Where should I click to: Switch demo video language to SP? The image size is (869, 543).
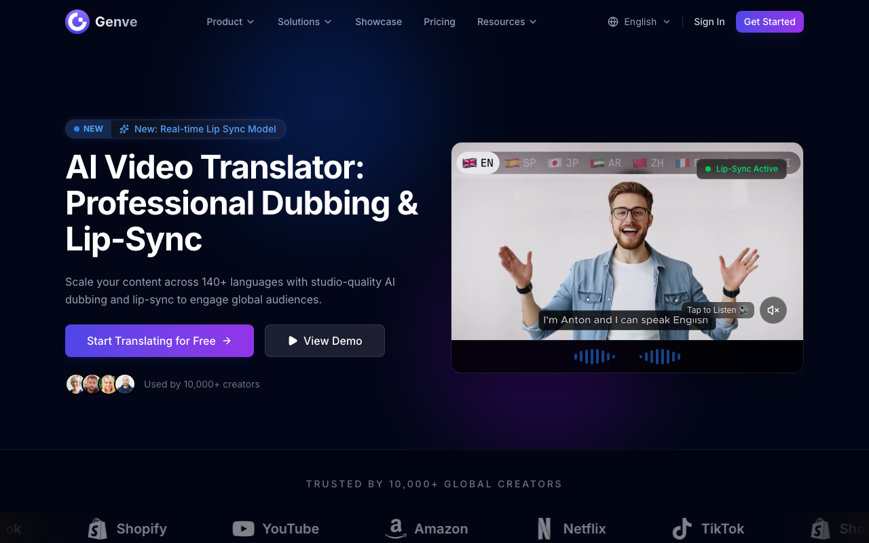[521, 163]
